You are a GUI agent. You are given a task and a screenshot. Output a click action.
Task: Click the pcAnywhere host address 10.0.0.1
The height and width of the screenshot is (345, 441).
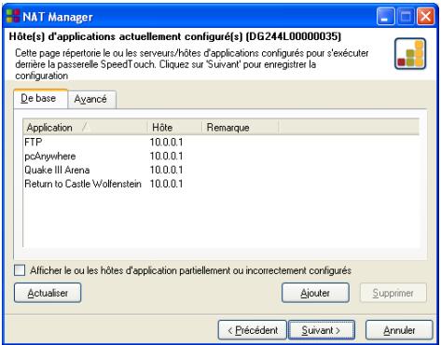click(166, 156)
